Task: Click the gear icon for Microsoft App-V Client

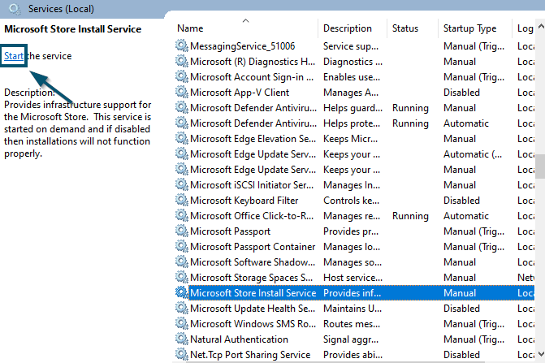Action: [181, 93]
